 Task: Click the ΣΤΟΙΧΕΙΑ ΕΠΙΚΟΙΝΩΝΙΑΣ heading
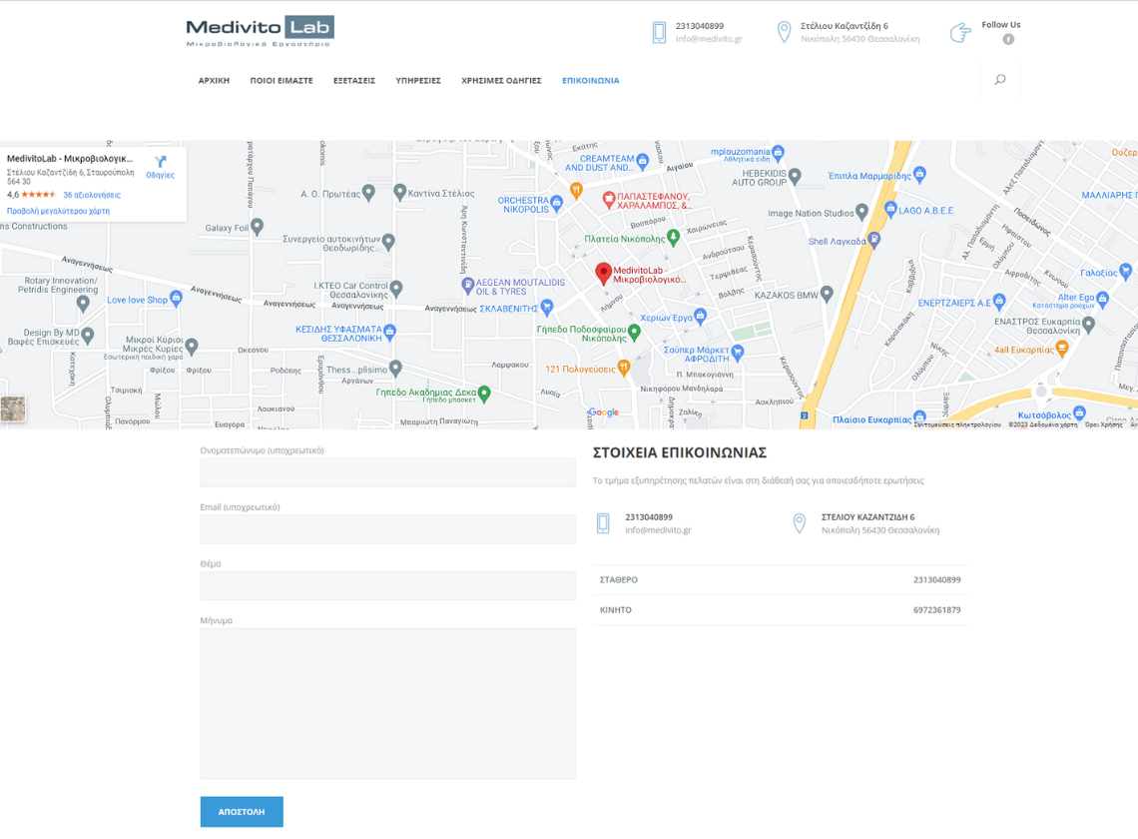coord(680,452)
